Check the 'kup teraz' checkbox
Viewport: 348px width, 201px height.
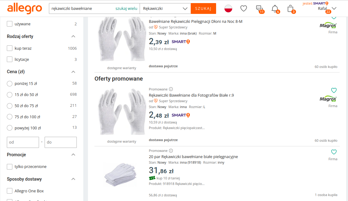10,48
